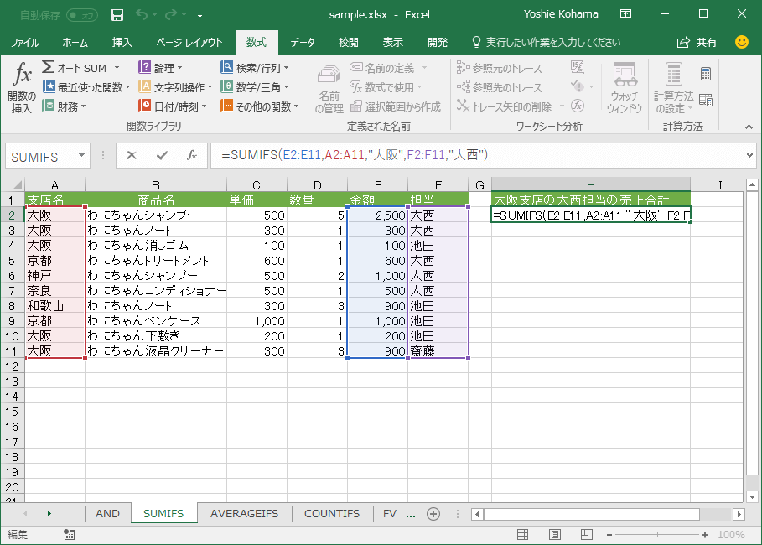Click the fx icon in formula bar
The height and width of the screenshot is (545, 762).
tap(191, 155)
